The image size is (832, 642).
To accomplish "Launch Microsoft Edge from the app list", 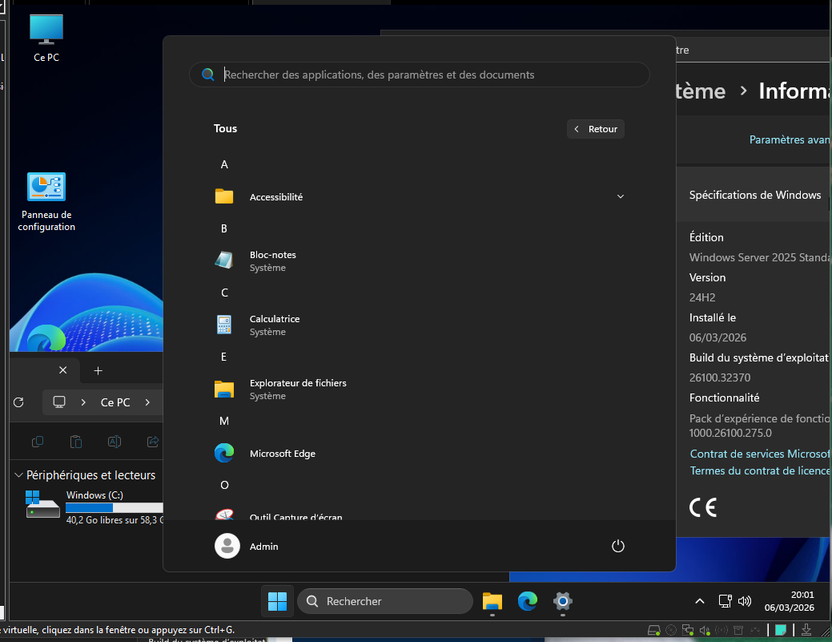I will [282, 454].
